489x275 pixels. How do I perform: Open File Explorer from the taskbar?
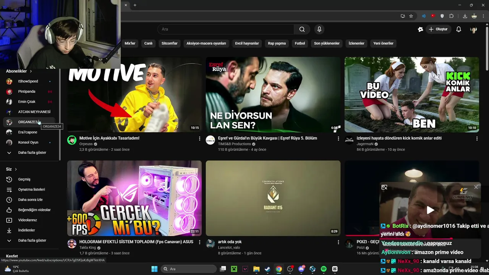[x=256, y=269]
